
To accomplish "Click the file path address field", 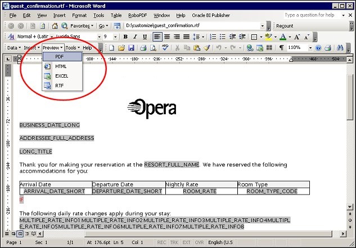I will tap(191, 26).
